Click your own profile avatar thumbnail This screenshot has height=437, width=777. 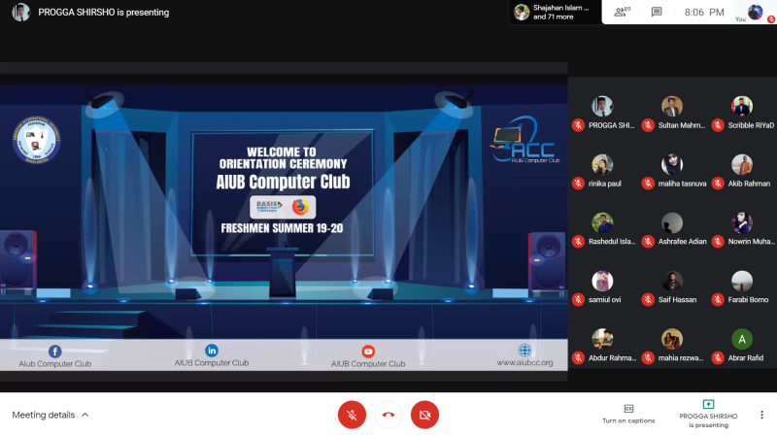click(x=755, y=12)
